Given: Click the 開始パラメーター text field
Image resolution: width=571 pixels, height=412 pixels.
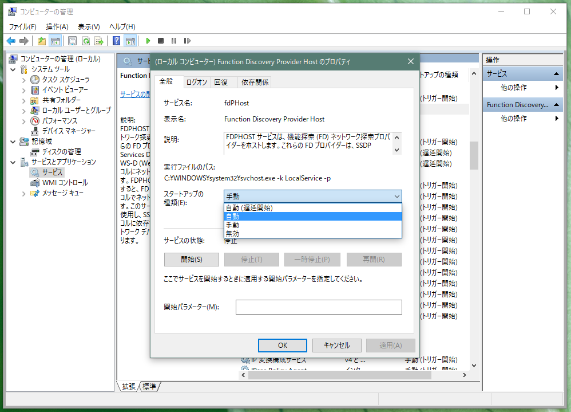Looking at the screenshot, I should [x=319, y=307].
